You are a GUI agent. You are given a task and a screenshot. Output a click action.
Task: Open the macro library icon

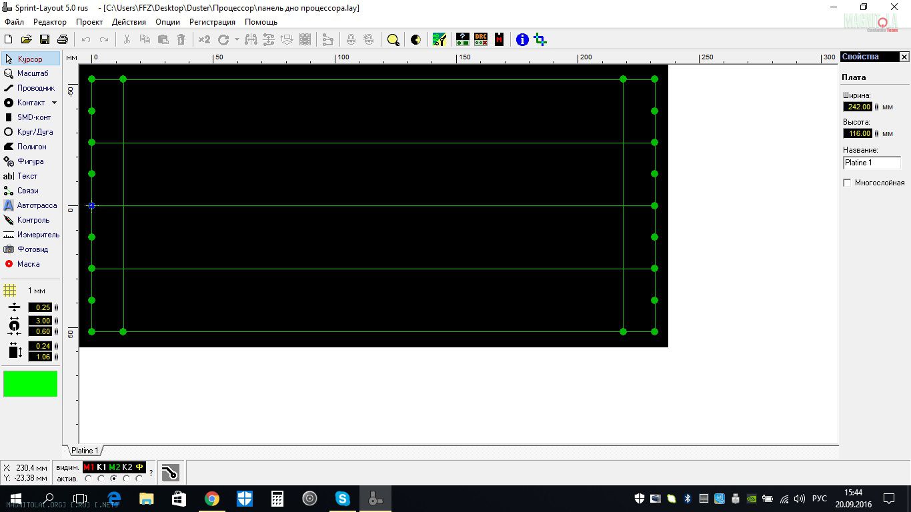coord(499,40)
